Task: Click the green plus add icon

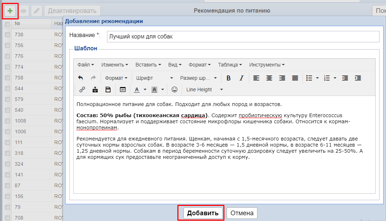Action: [x=10, y=11]
